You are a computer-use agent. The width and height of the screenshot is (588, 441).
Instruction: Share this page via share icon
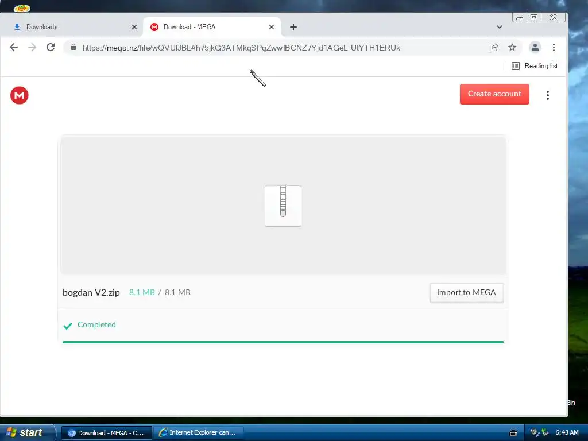tap(494, 47)
